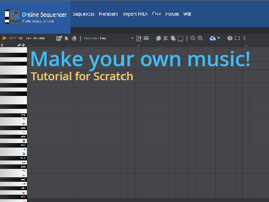Open the grid note-length icon
The image size is (269, 202).
coord(138,38)
